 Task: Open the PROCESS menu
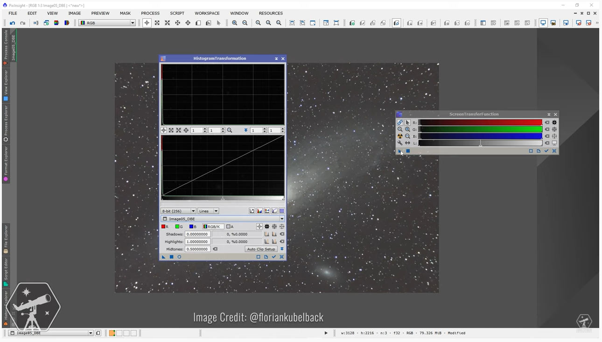click(150, 13)
